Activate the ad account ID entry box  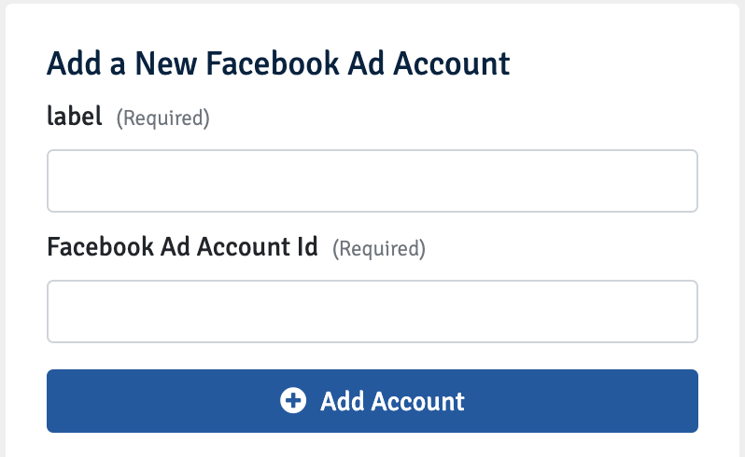(x=372, y=312)
